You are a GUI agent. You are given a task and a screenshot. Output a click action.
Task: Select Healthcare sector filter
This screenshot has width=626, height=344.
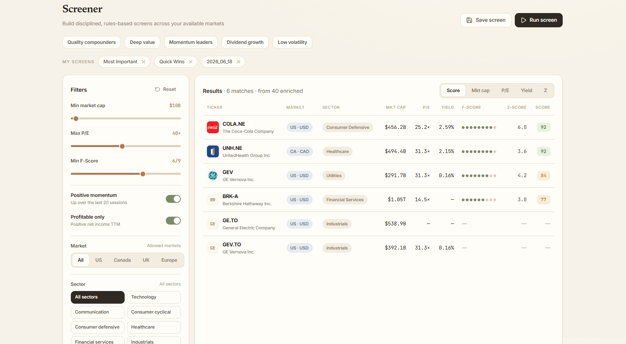click(154, 327)
